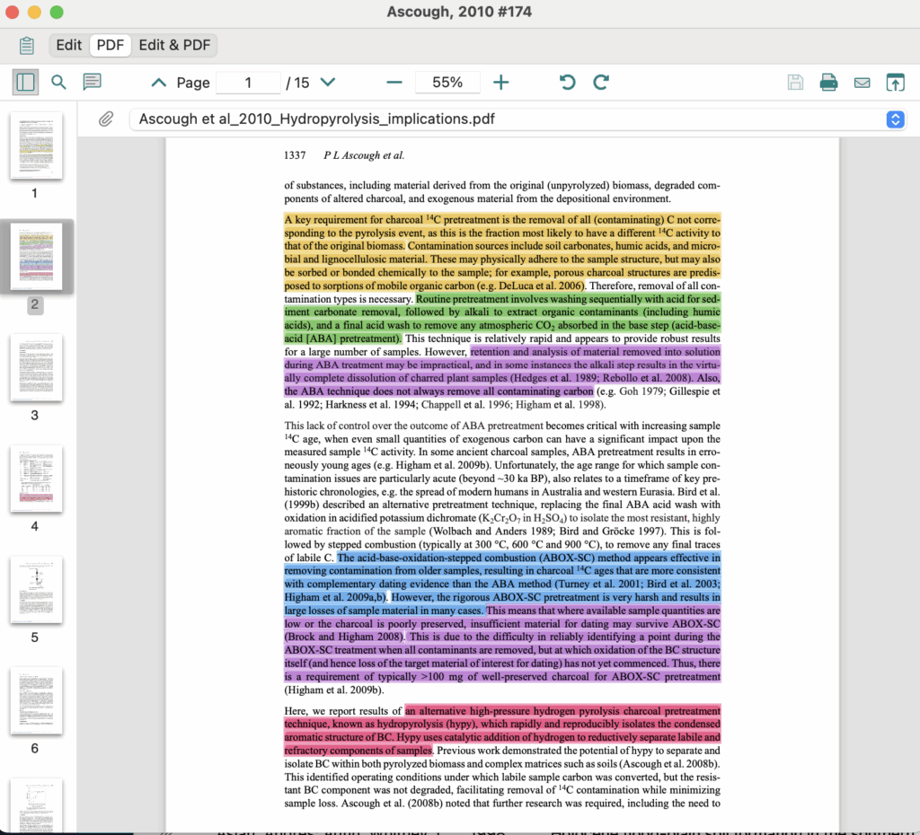Screen dimensions: 920x835
Task: Click the '/ 15' total pages label
Action: 297,83
